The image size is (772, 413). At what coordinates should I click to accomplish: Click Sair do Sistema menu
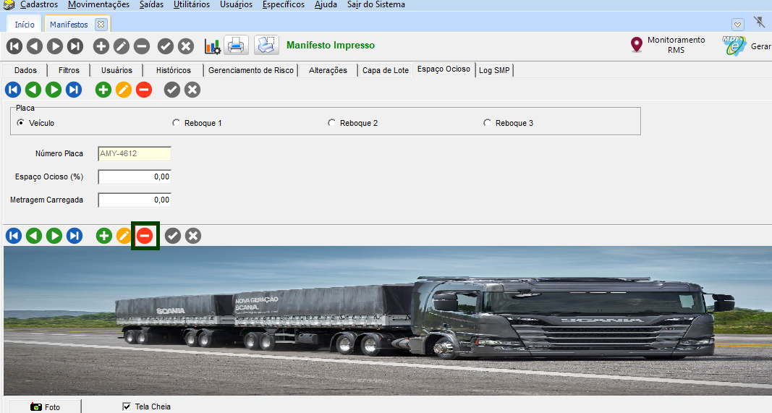[376, 4]
